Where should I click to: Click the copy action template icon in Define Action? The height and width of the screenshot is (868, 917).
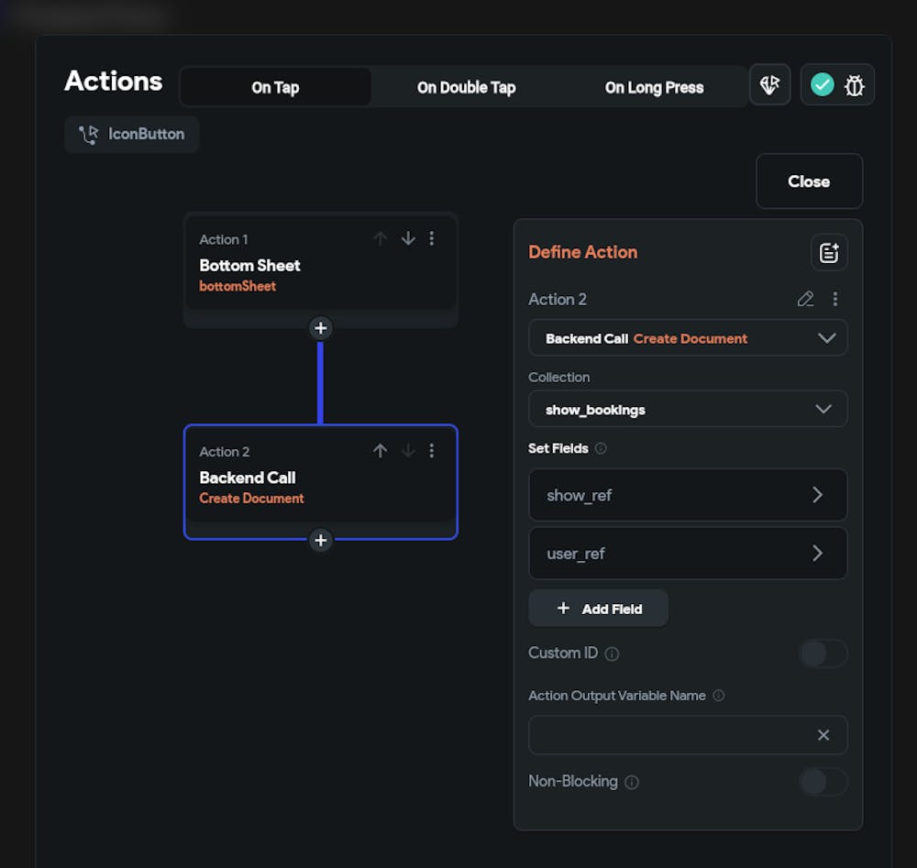tap(828, 253)
